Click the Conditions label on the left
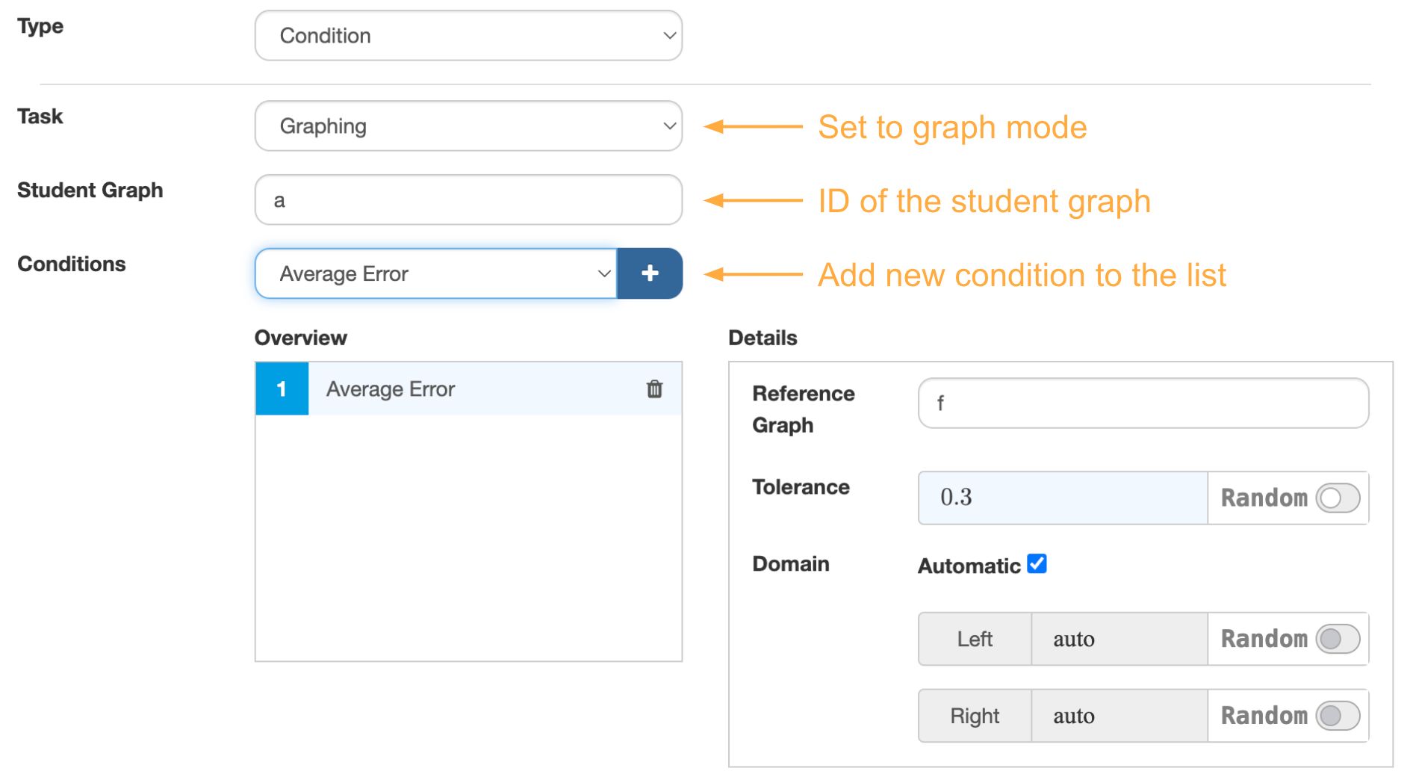The image size is (1410, 783). pos(71,263)
